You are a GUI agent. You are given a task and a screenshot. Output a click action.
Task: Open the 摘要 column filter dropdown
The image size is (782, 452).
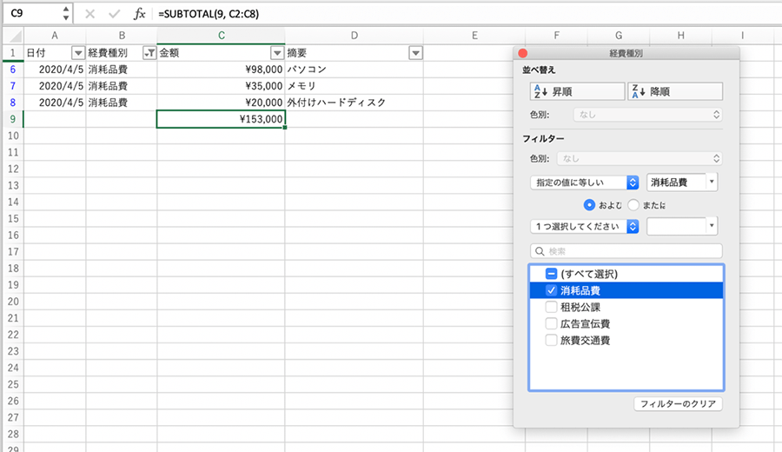click(415, 53)
